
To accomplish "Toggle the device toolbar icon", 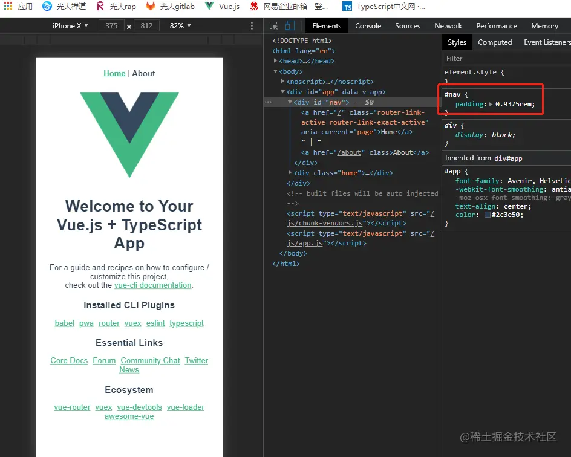I will coord(290,25).
